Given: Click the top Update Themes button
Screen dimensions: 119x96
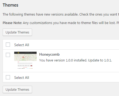Looking at the screenshot, I should coord(17,32).
